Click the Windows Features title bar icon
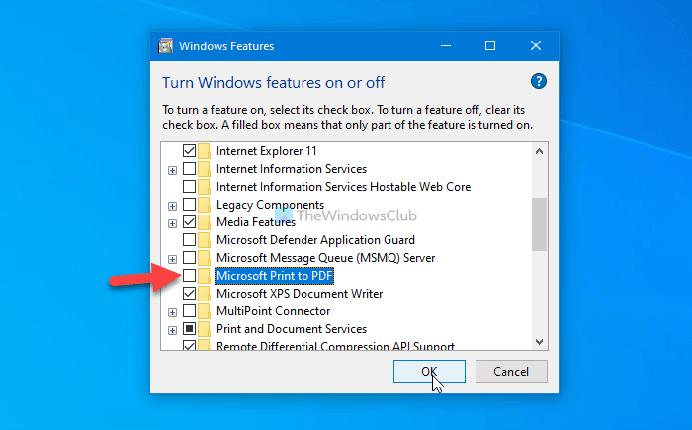The height and width of the screenshot is (430, 692). (x=166, y=45)
